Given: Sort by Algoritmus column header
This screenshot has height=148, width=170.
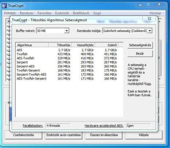Looking at the screenshot, I should tap(32, 45).
